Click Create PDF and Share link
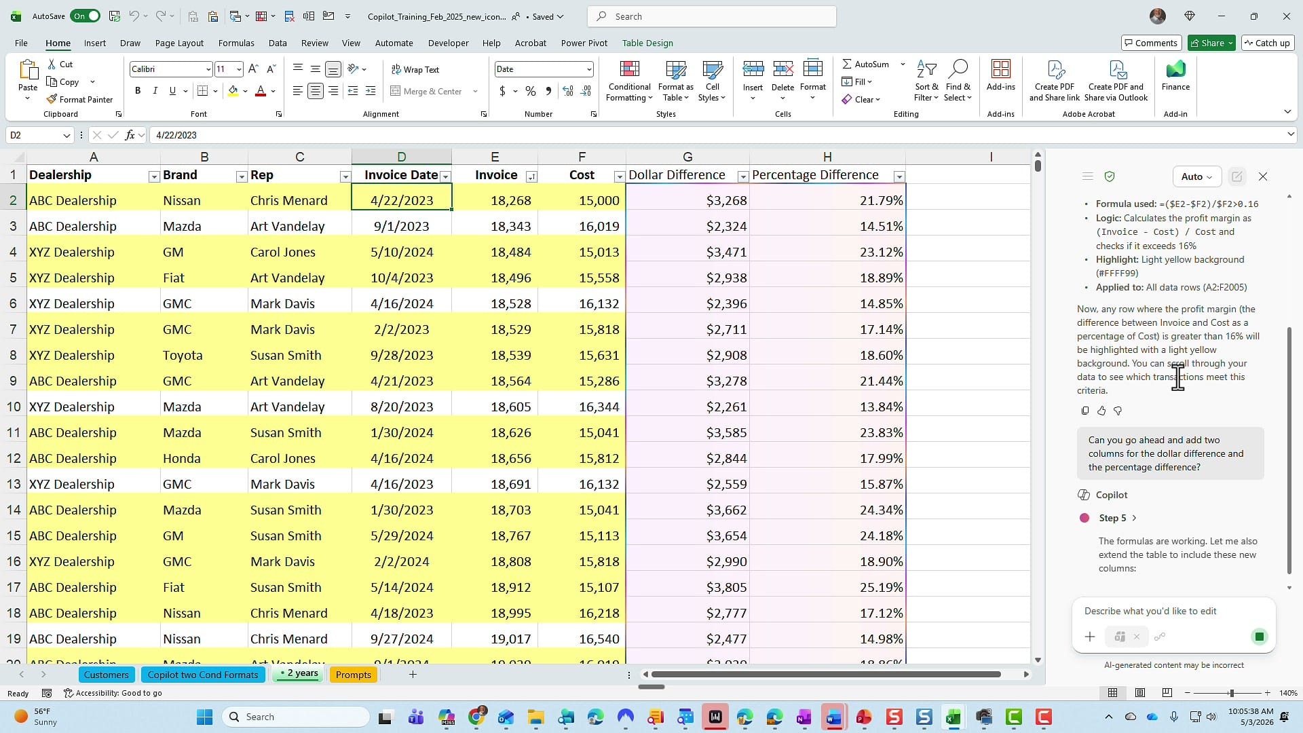 click(1054, 81)
